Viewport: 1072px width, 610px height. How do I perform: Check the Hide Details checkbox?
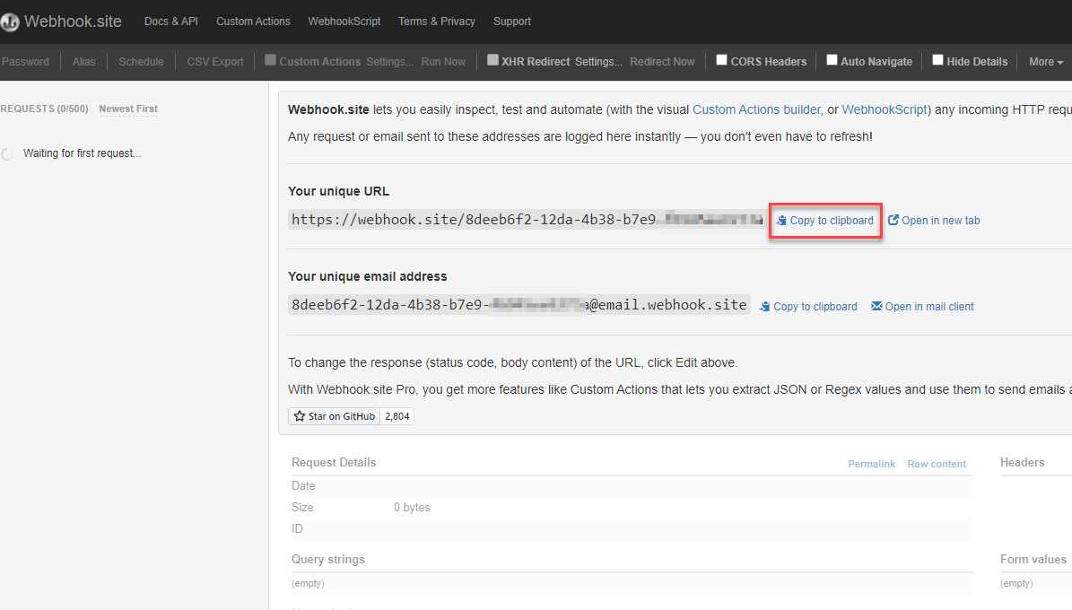[x=938, y=60]
